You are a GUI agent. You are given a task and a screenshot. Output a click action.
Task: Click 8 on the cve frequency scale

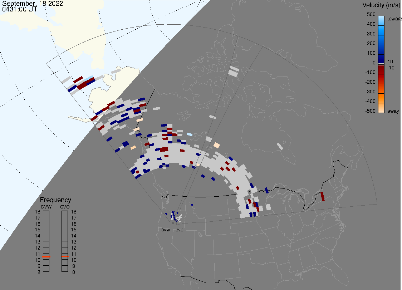click(74, 272)
